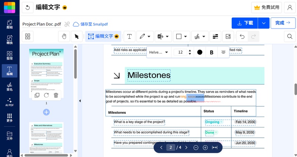Select the 編輯 edit tool in sidebar
Screen dimensions: 297x157
tap(10, 71)
